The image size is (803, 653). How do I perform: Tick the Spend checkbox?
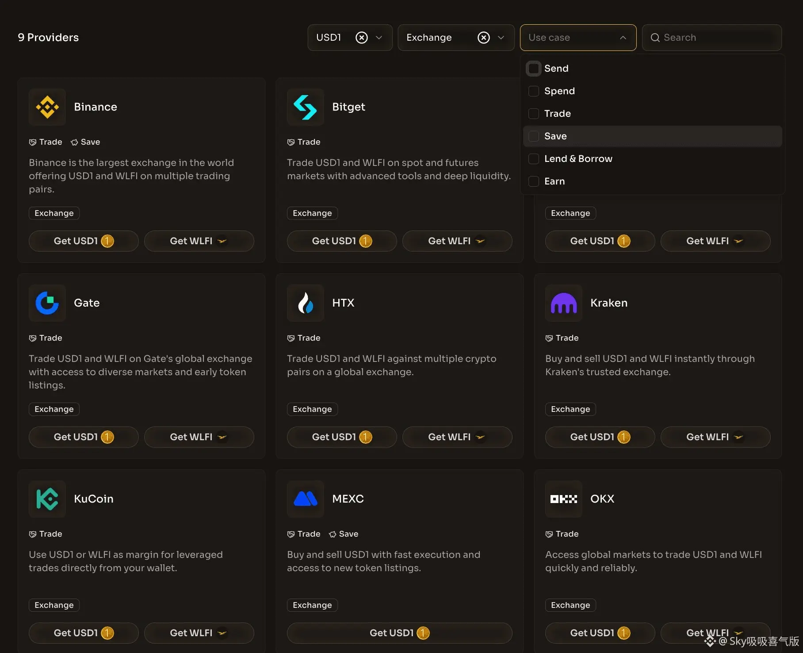(x=534, y=91)
